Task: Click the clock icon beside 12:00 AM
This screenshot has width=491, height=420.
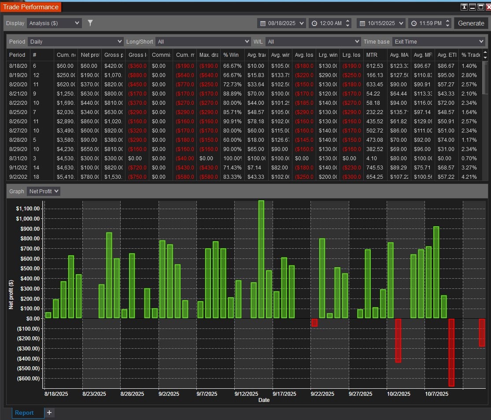Action: tap(314, 23)
